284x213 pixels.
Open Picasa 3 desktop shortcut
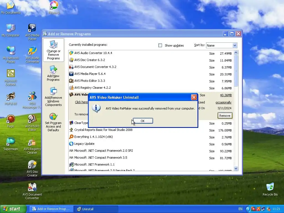click(54, 7)
